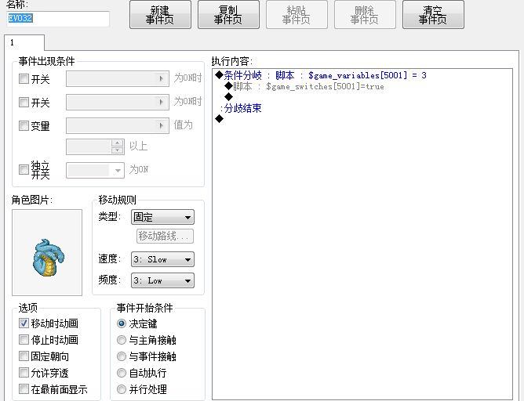Image resolution: width=524 pixels, height=401 pixels.
Task: Open the 速度 dropdown showing 3: Slow
Action: [162, 259]
